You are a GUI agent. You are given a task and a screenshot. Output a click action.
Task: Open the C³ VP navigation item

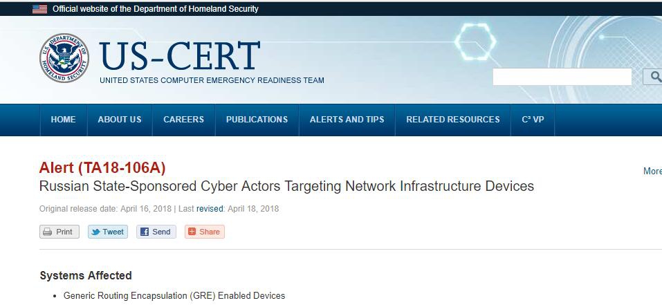(x=533, y=120)
